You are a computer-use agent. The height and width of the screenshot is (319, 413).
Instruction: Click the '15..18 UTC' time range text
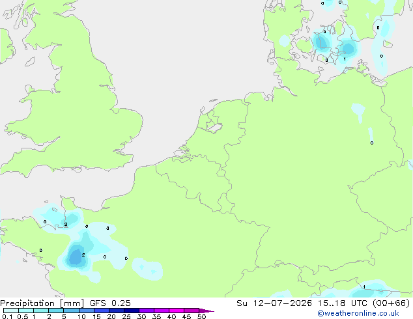point(342,303)
